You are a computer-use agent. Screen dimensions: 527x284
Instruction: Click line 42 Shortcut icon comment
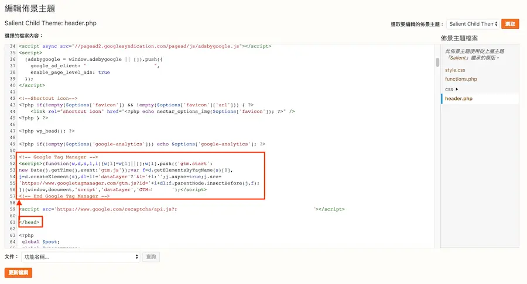[48, 98]
